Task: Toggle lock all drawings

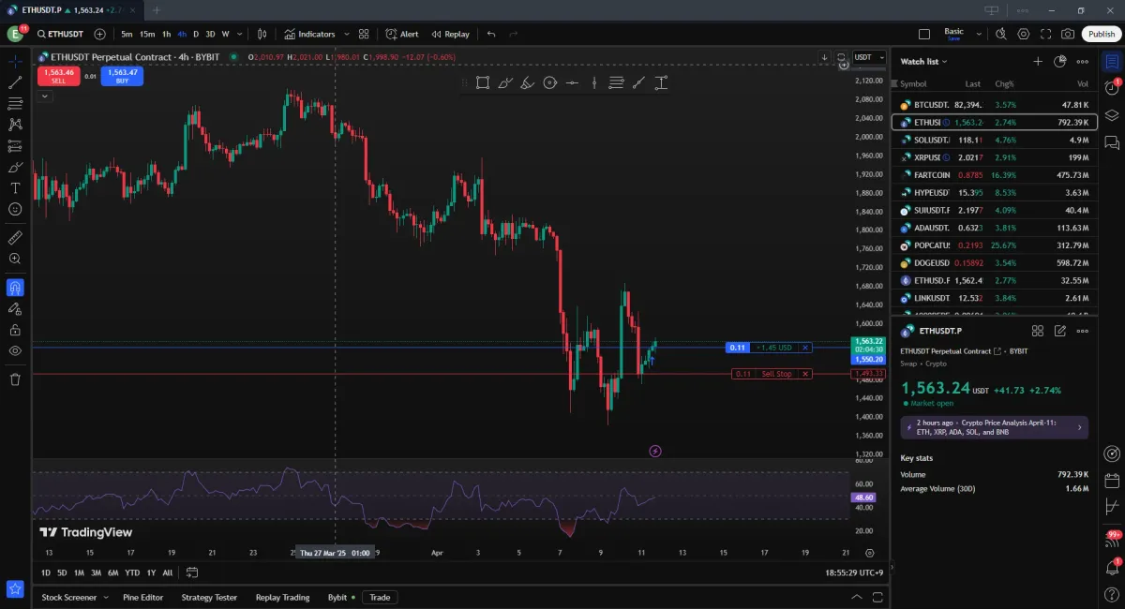Action: 15,330
